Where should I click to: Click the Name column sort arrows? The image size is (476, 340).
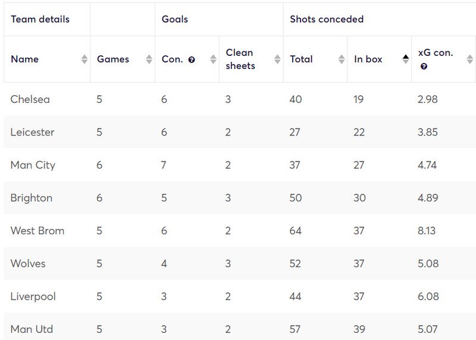click(x=84, y=59)
